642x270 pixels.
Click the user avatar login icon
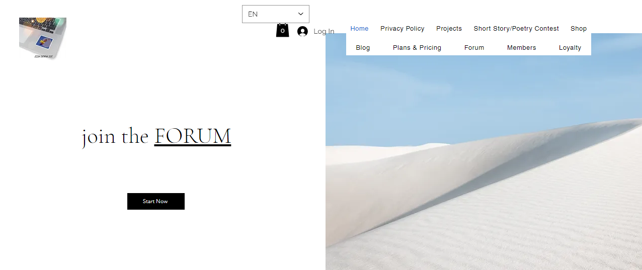[x=302, y=31]
